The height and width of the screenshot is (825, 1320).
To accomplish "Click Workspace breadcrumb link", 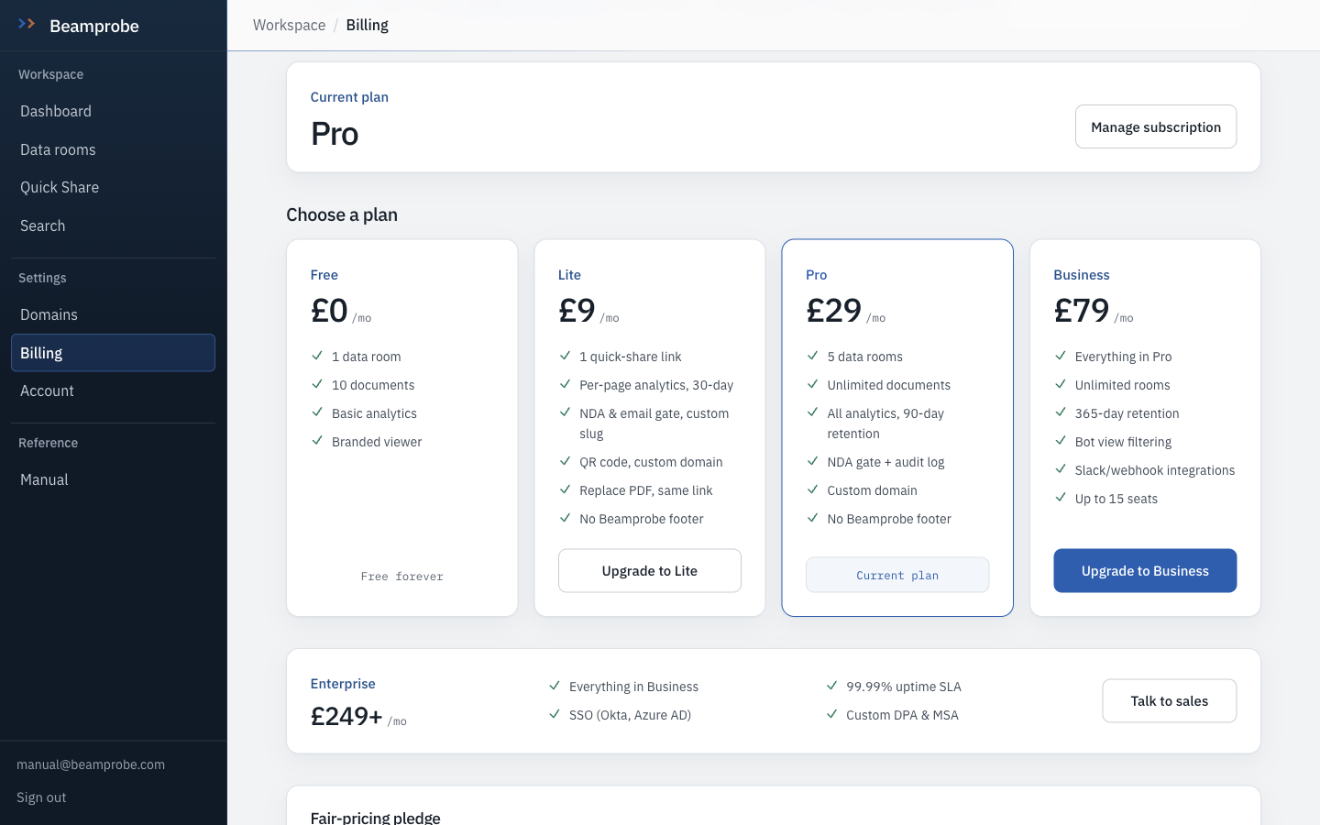I will pyautogui.click(x=290, y=25).
